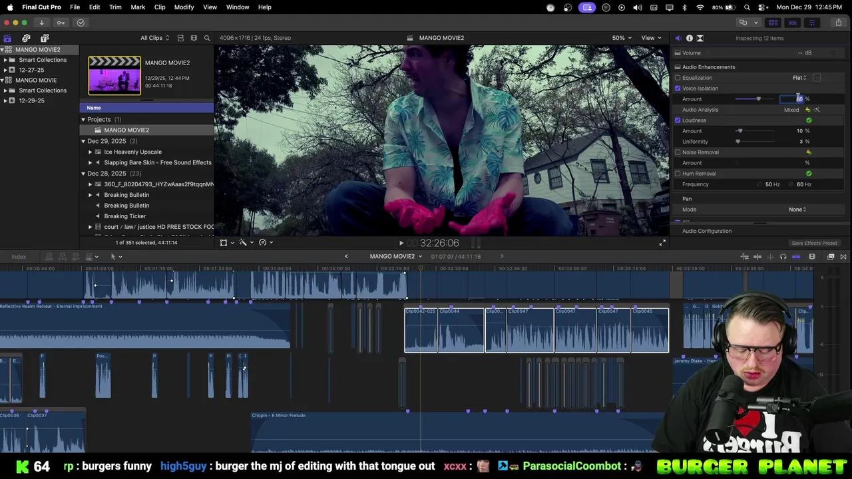
Task: Open the Window menu
Action: pyautogui.click(x=238, y=7)
